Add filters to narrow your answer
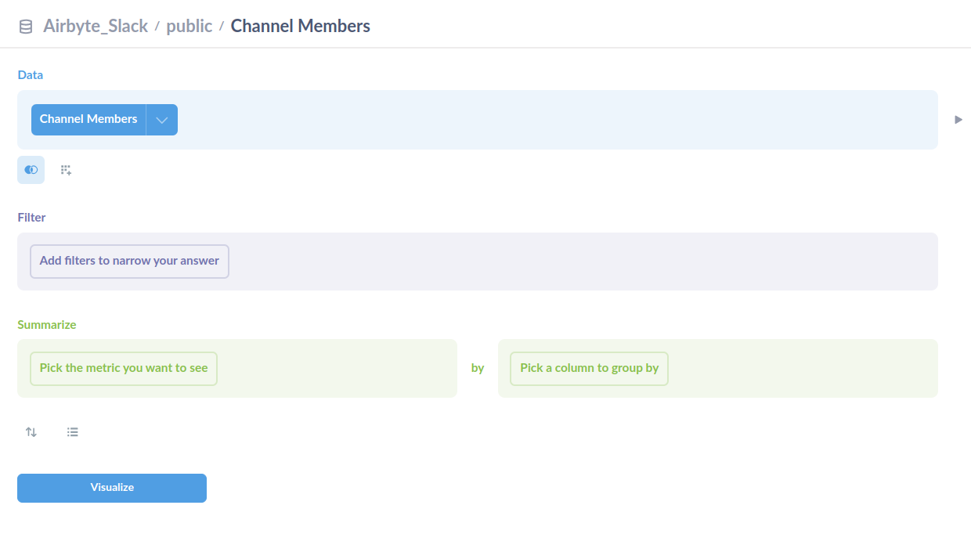Viewport: 971px width, 552px height. (x=129, y=261)
